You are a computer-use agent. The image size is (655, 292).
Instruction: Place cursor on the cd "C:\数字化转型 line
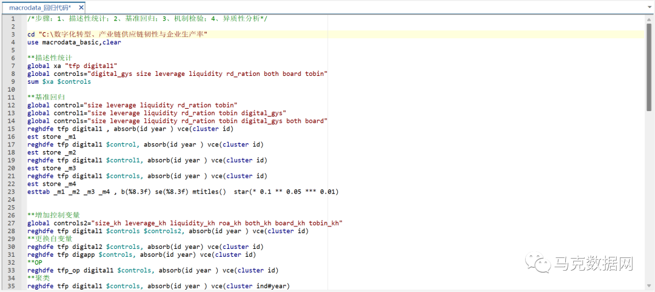point(118,35)
